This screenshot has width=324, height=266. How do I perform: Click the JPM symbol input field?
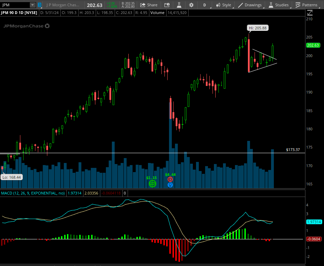(15, 5)
